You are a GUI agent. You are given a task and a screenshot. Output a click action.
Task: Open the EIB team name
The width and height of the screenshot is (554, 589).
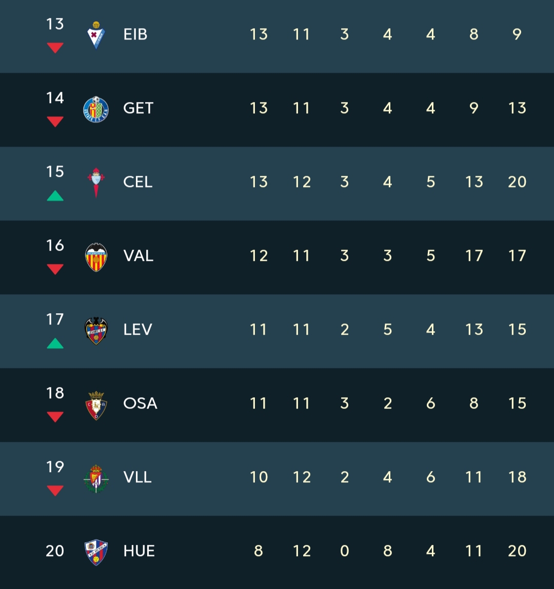pos(135,34)
